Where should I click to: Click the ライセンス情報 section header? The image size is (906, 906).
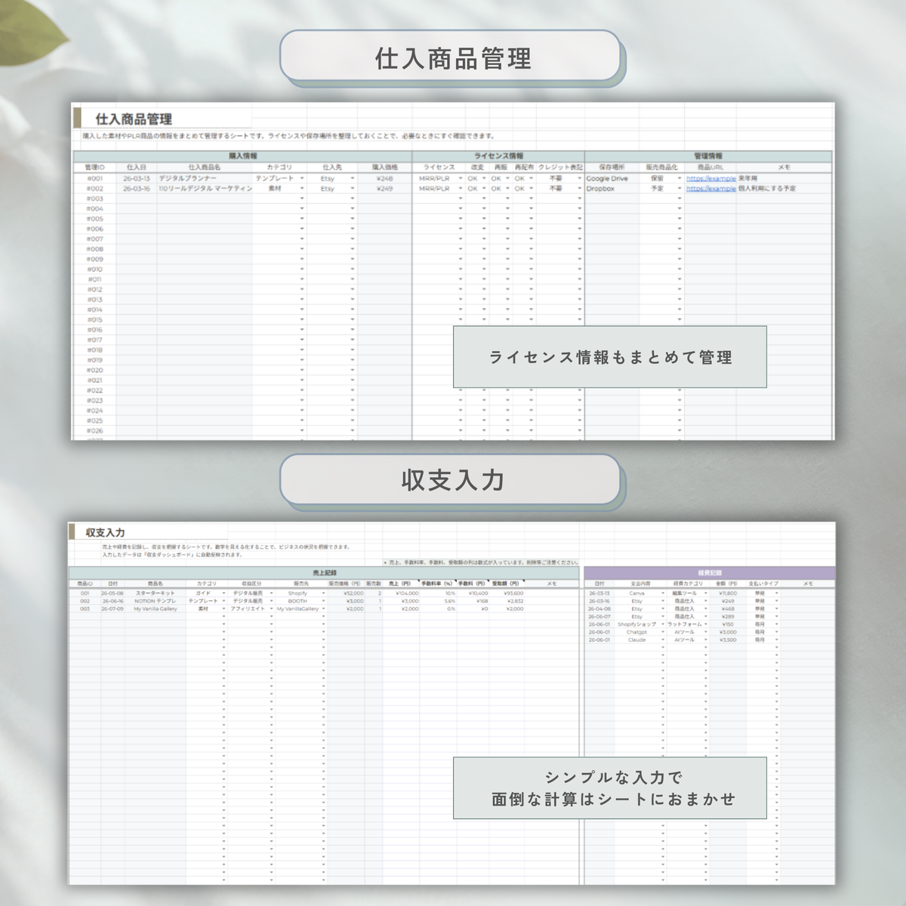point(498,156)
